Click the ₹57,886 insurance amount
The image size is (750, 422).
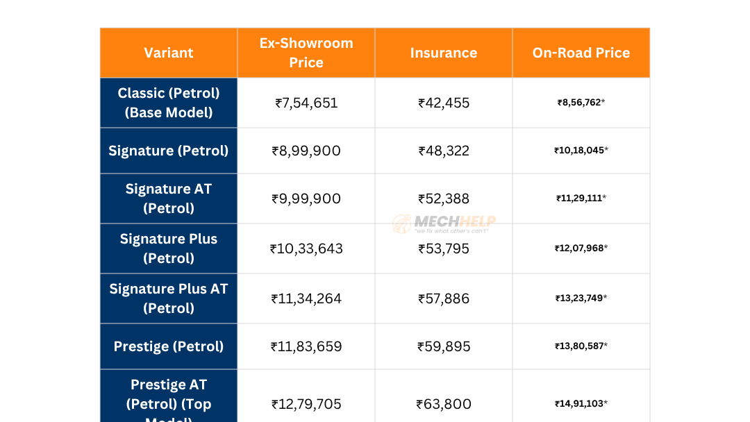444,299
